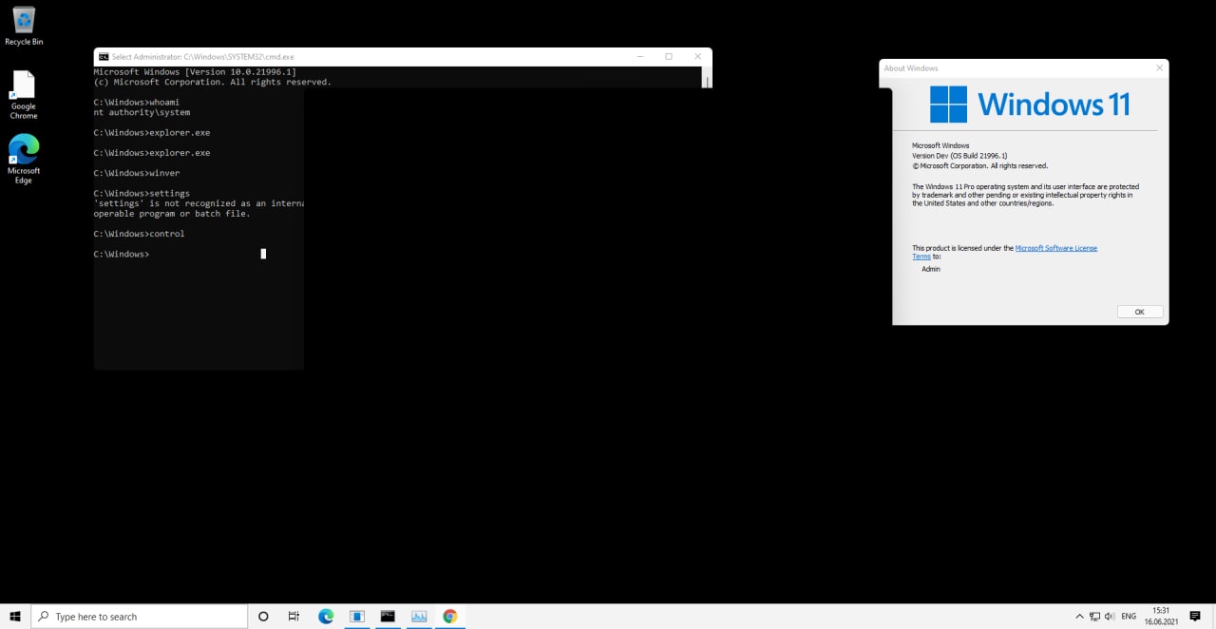The height and width of the screenshot is (629, 1216).
Task: Open the network status tray icon
Action: pos(1094,617)
